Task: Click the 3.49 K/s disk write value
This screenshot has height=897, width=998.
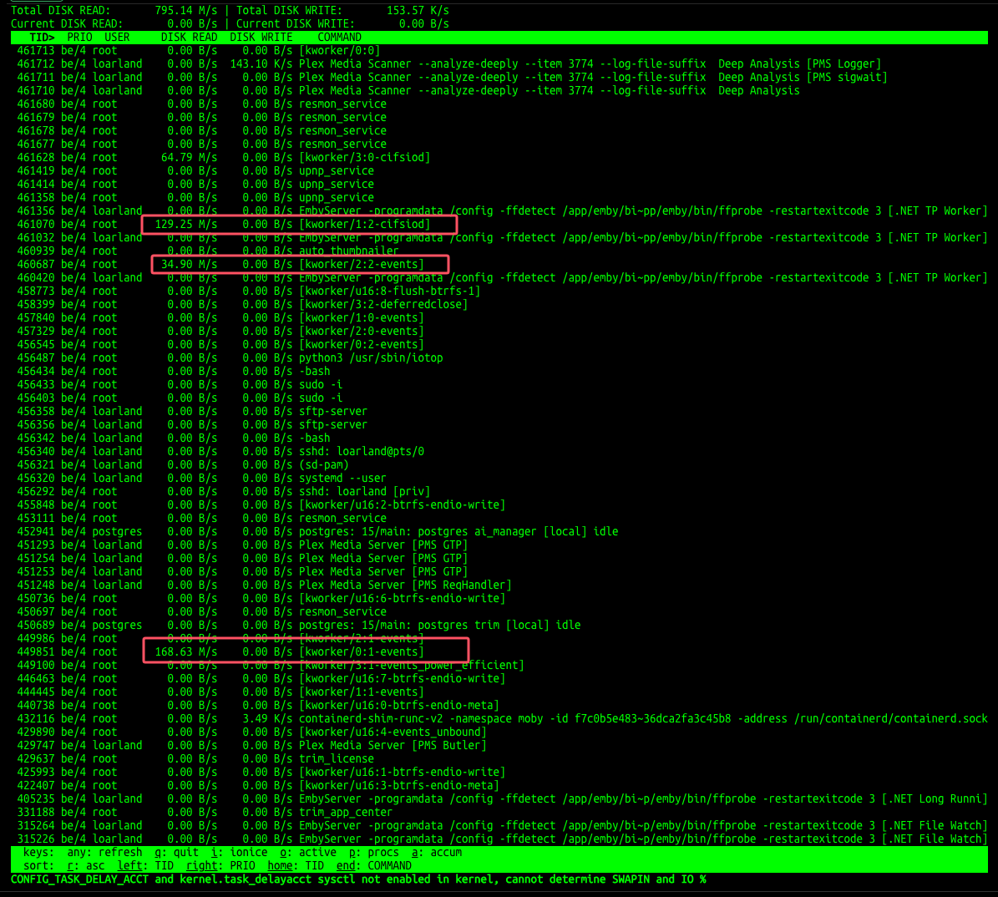Action: [267, 719]
